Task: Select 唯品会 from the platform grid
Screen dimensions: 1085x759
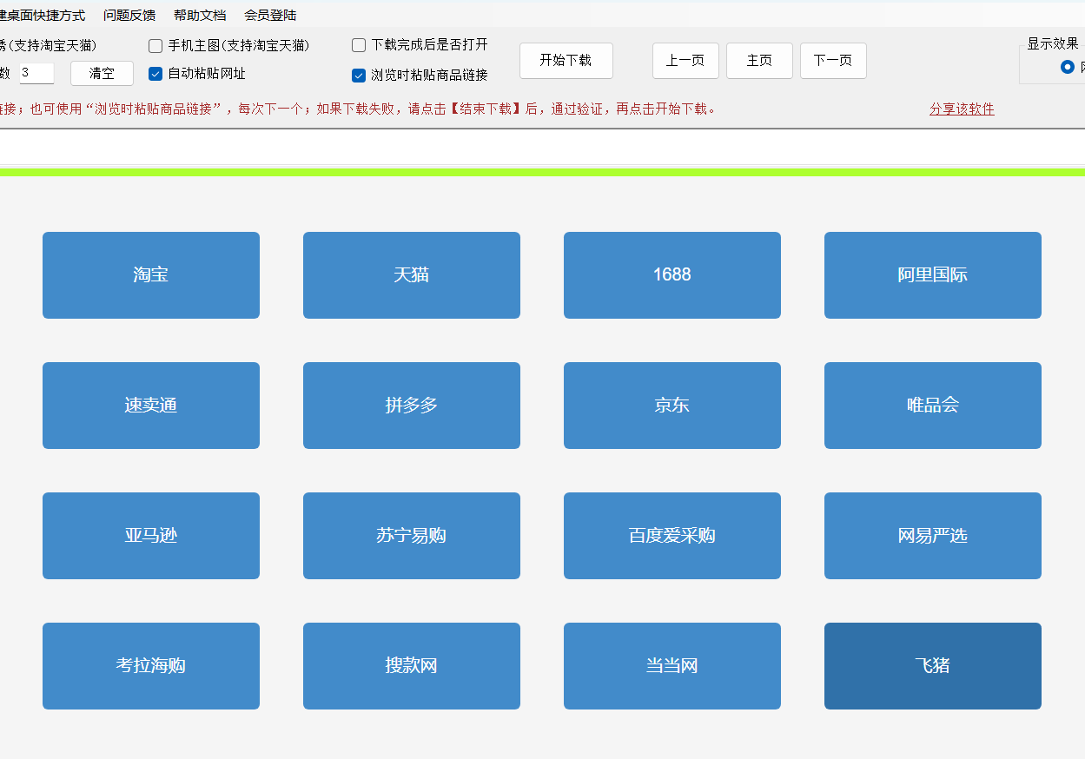Action: click(932, 405)
